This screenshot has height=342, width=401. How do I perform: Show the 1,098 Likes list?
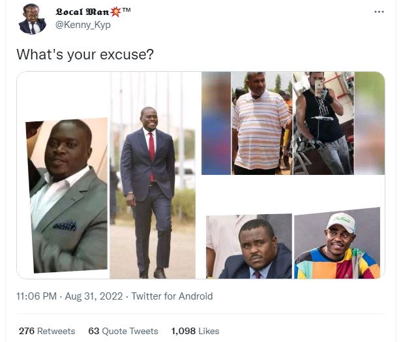pyautogui.click(x=195, y=331)
